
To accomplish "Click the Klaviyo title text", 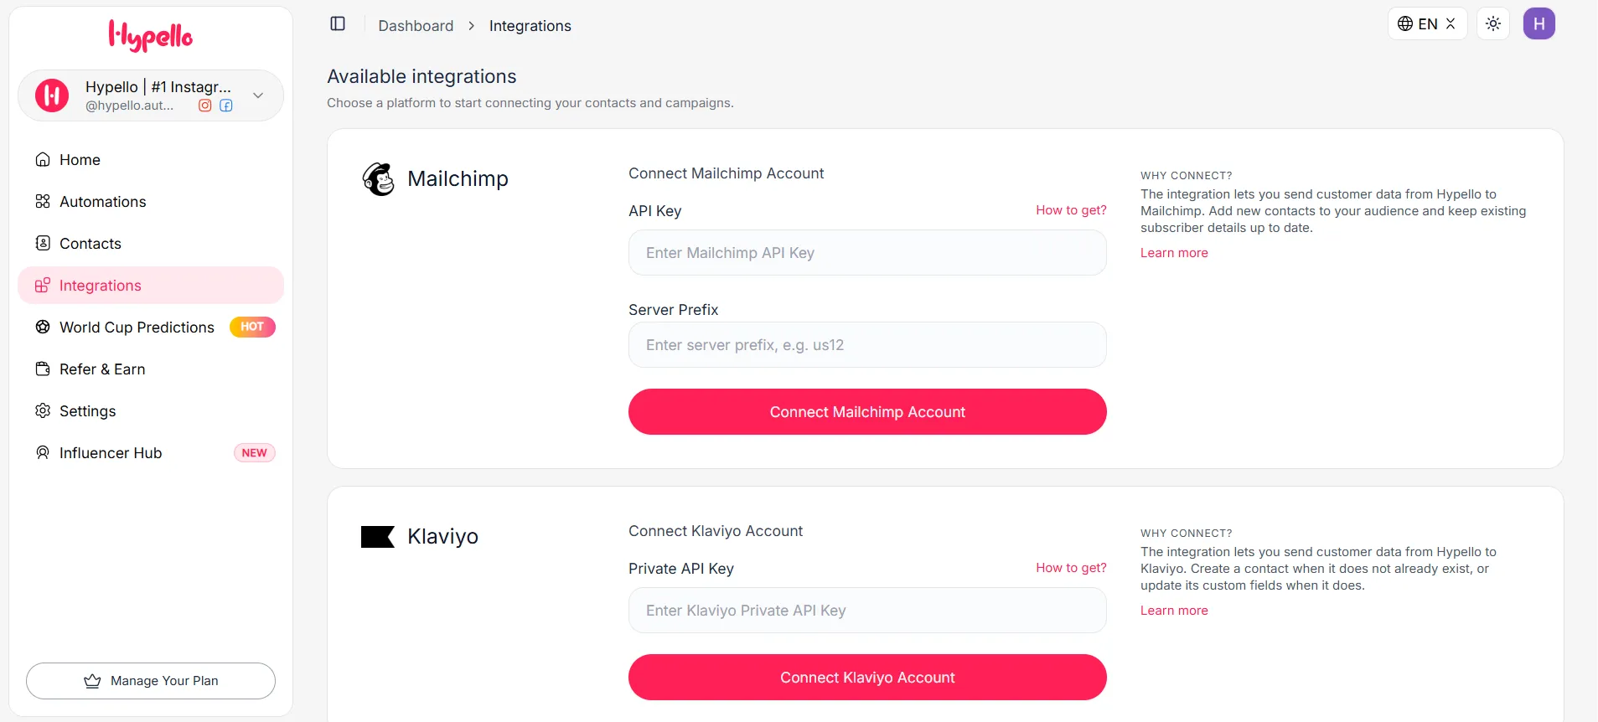I will click(x=442, y=536).
